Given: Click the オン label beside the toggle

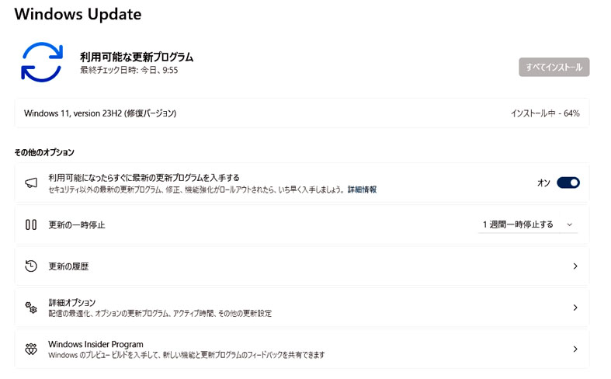Looking at the screenshot, I should (543, 183).
